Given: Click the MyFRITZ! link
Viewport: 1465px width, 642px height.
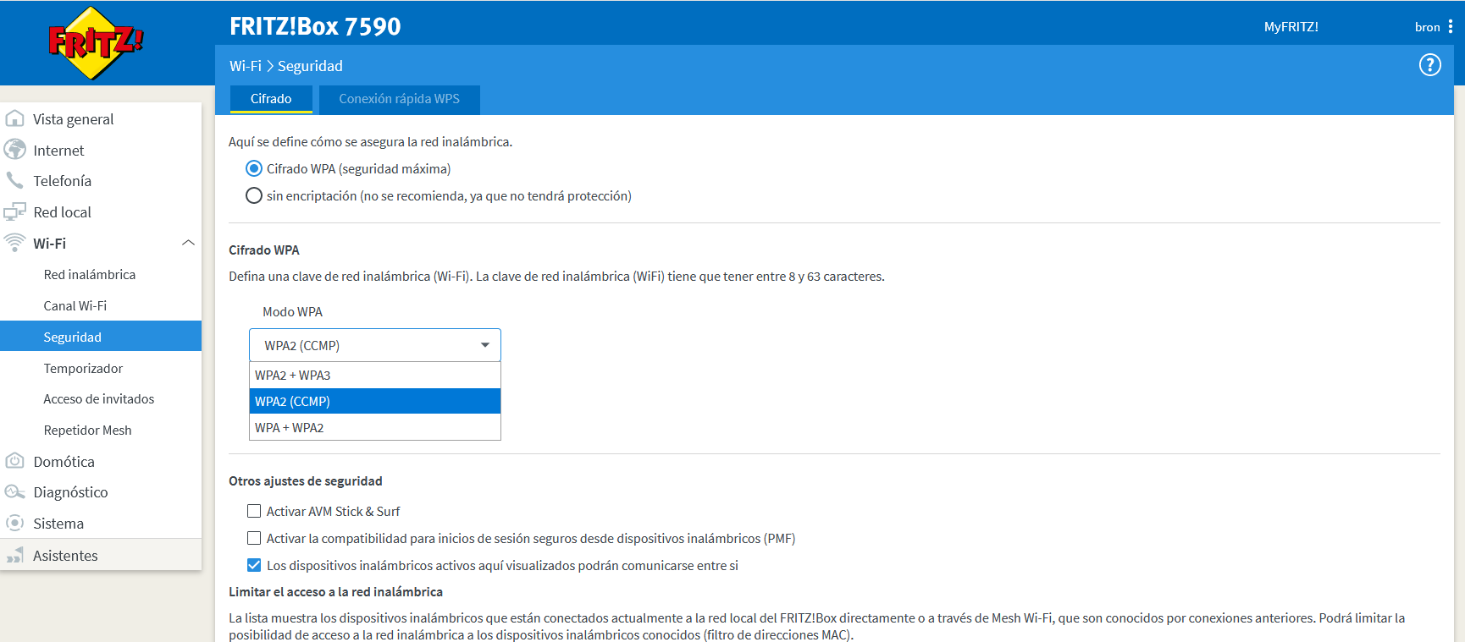Looking at the screenshot, I should [x=1291, y=27].
